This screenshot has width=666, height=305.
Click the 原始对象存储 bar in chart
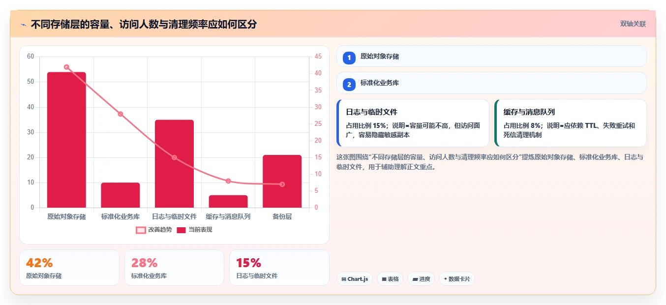pos(66,140)
